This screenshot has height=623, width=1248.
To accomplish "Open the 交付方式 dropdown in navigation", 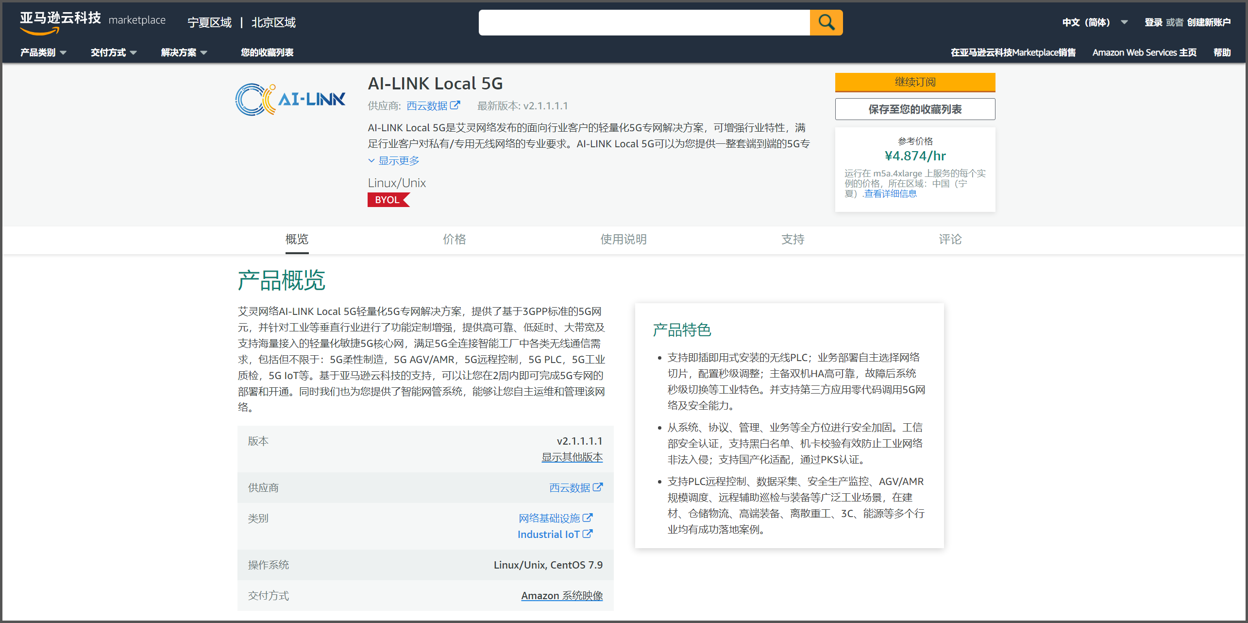I will pos(114,52).
